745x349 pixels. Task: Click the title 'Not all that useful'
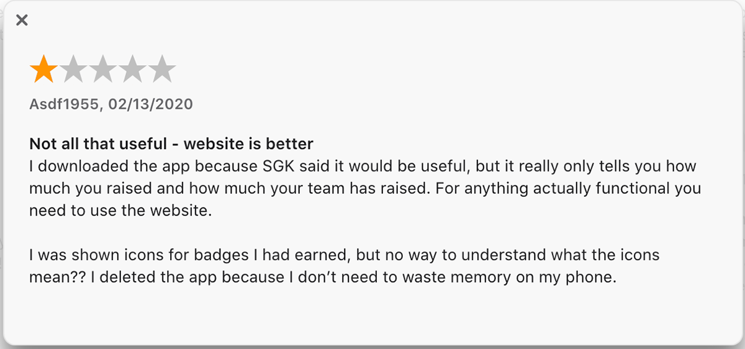click(99, 145)
